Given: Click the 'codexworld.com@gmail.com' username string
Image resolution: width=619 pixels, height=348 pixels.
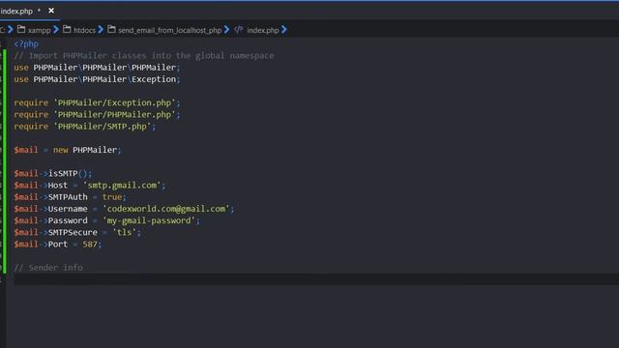Looking at the screenshot, I should point(166,209).
